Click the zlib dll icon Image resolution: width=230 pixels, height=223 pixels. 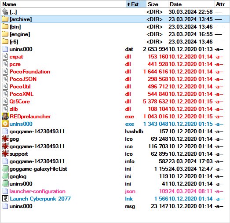pos(5,109)
